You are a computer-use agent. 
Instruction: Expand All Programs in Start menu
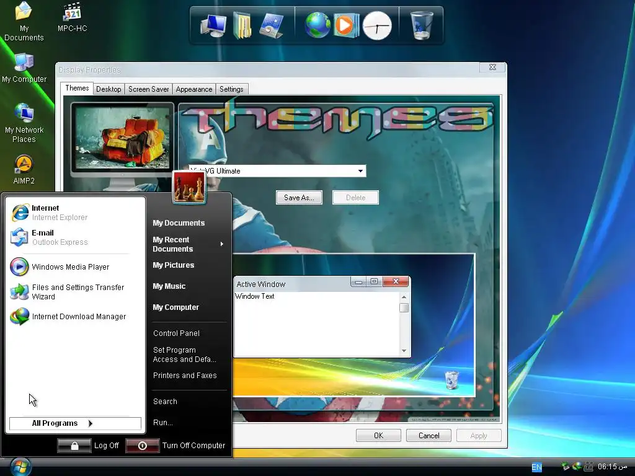75,423
